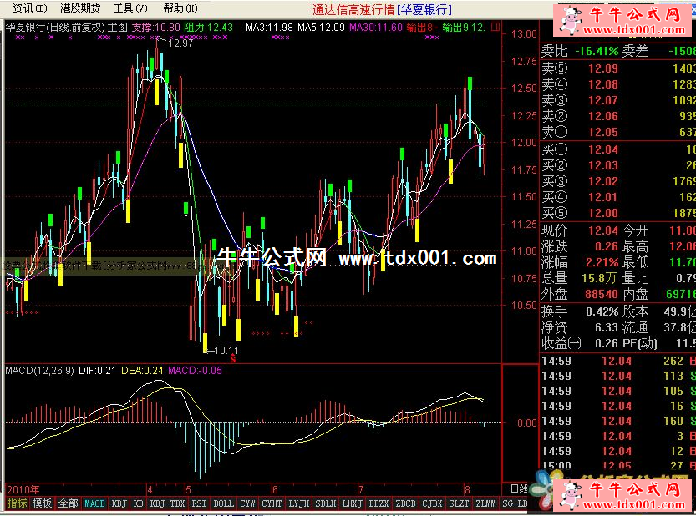Viewport: 696px width, 516px height.
Task: Click the 15:00 trade tick row
Action: (618, 465)
